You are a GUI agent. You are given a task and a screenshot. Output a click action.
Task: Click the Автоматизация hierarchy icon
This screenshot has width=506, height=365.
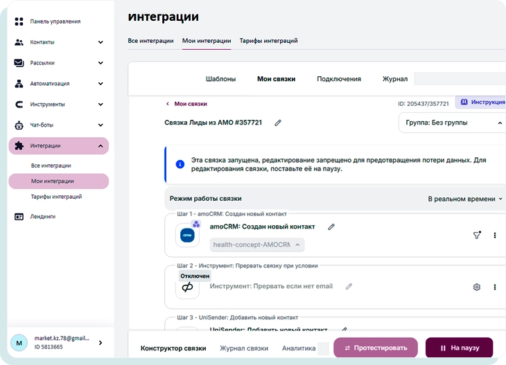[x=19, y=84]
